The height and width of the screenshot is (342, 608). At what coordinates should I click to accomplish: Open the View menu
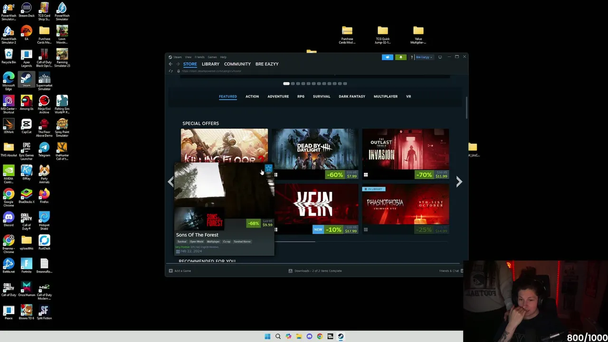pos(188,57)
